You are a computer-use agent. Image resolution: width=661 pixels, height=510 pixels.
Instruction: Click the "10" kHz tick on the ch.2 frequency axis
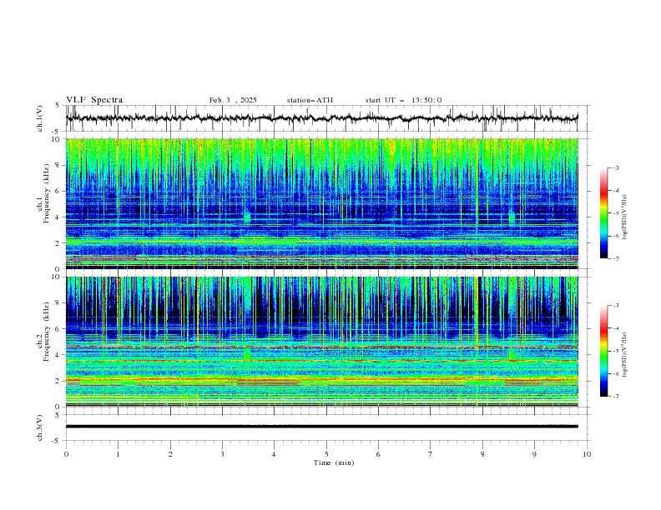point(57,277)
